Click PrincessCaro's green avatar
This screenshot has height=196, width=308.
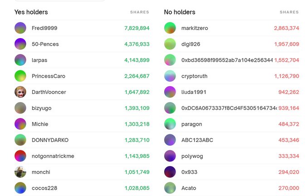(x=20, y=76)
